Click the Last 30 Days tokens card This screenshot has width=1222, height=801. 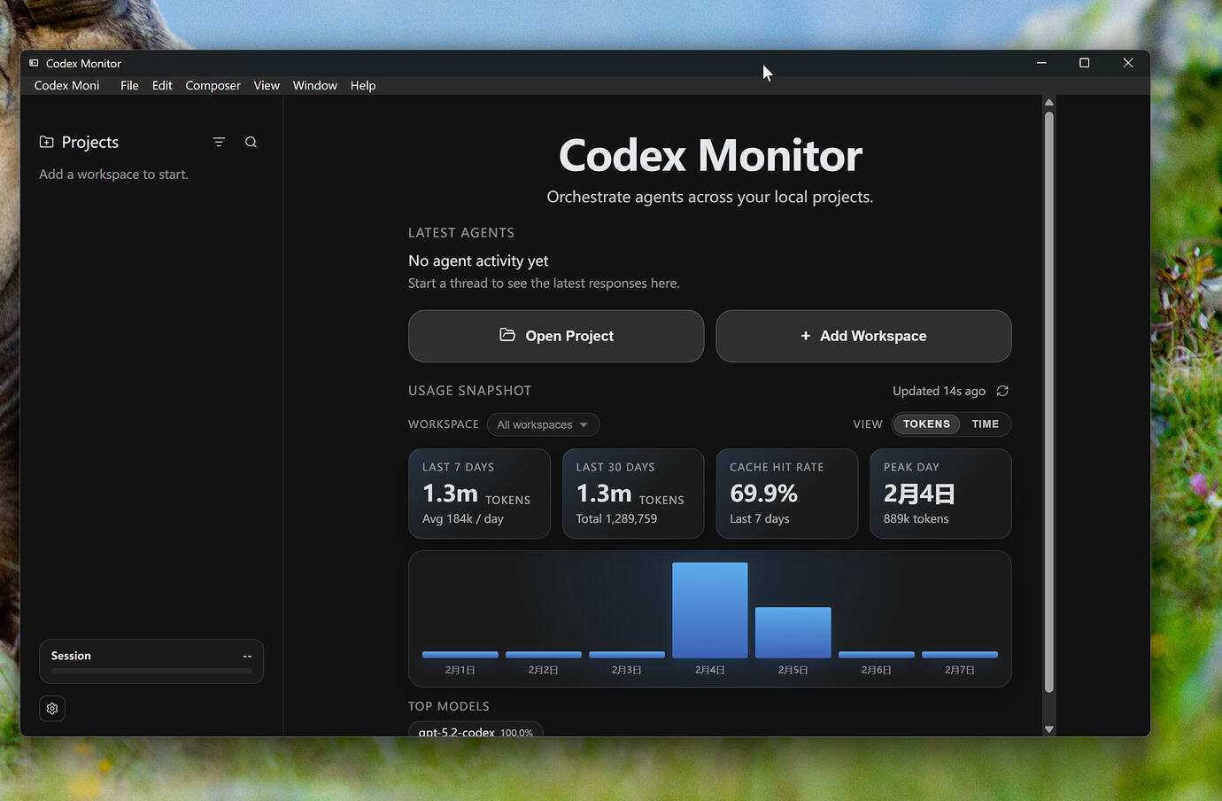(x=633, y=494)
